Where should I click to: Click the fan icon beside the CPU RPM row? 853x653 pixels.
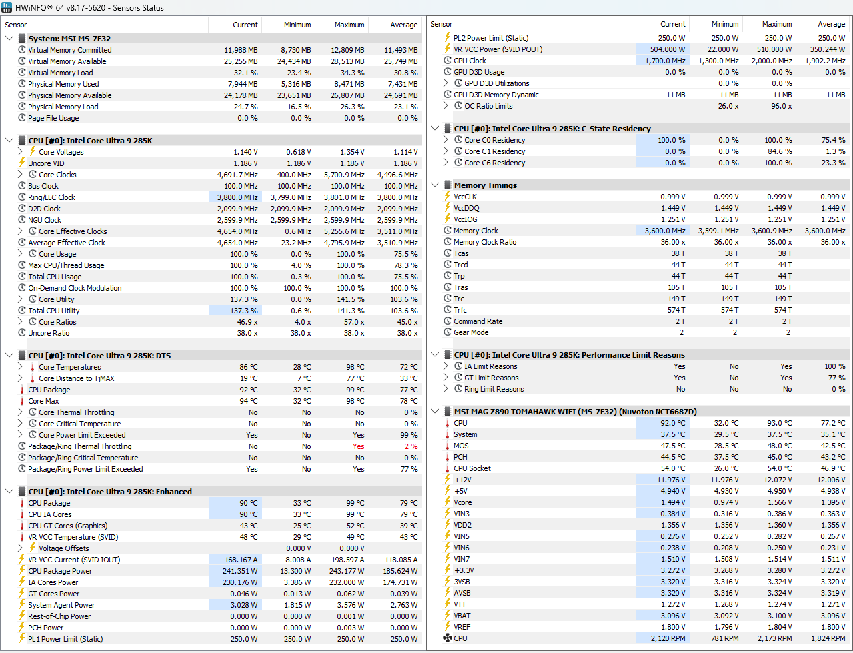coord(448,638)
